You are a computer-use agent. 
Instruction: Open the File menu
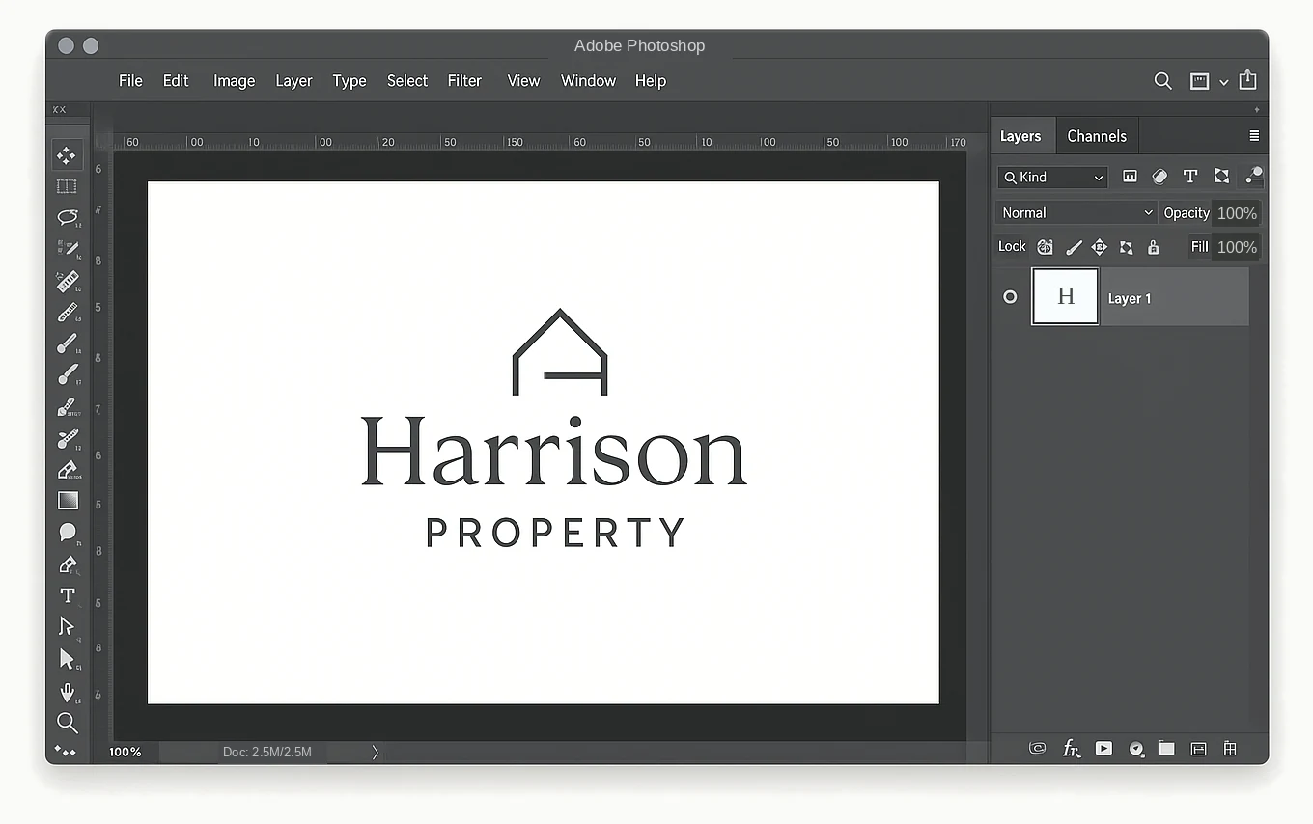(x=130, y=81)
